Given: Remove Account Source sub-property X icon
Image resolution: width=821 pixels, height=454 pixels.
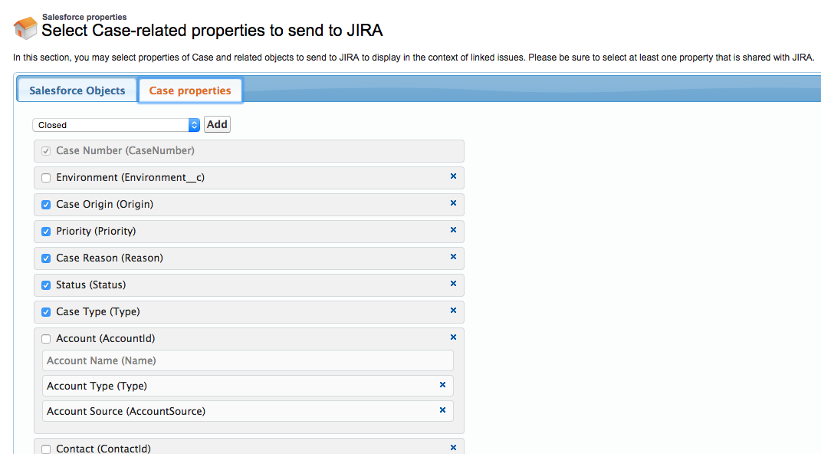Looking at the screenshot, I should [442, 410].
